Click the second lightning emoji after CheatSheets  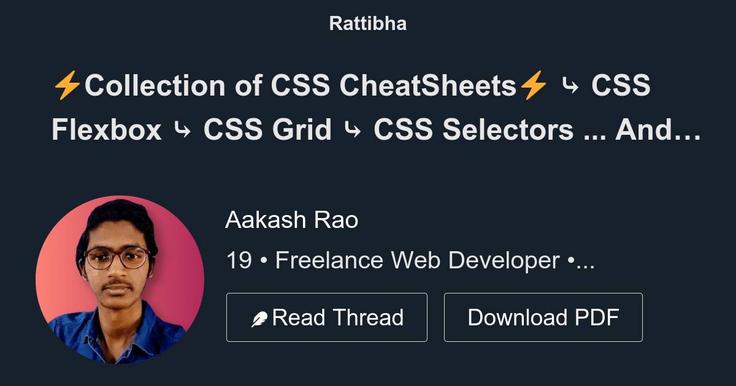[534, 85]
